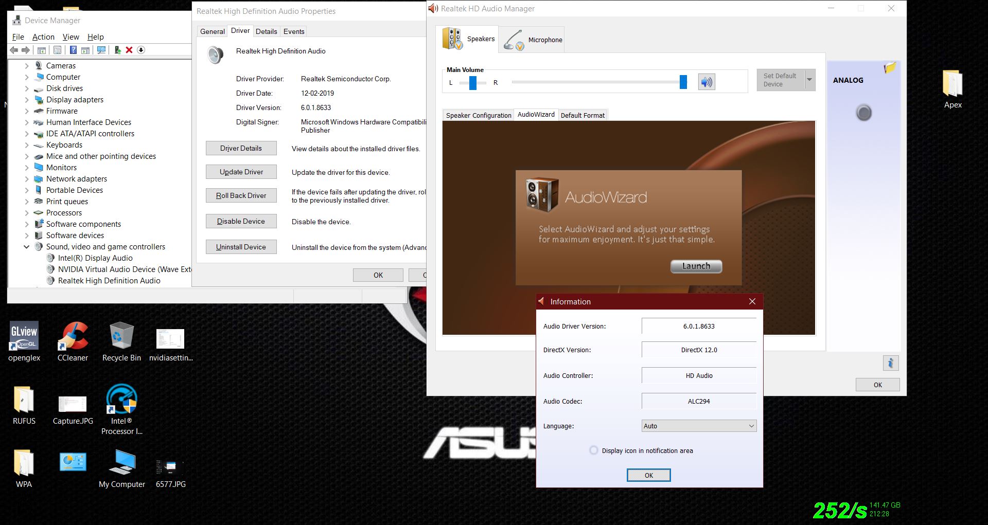Switch to Default Format tab
This screenshot has width=988, height=525.
click(x=583, y=115)
